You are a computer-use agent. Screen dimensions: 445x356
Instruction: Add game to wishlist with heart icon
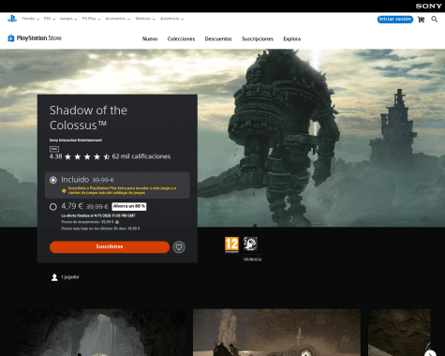point(179,247)
